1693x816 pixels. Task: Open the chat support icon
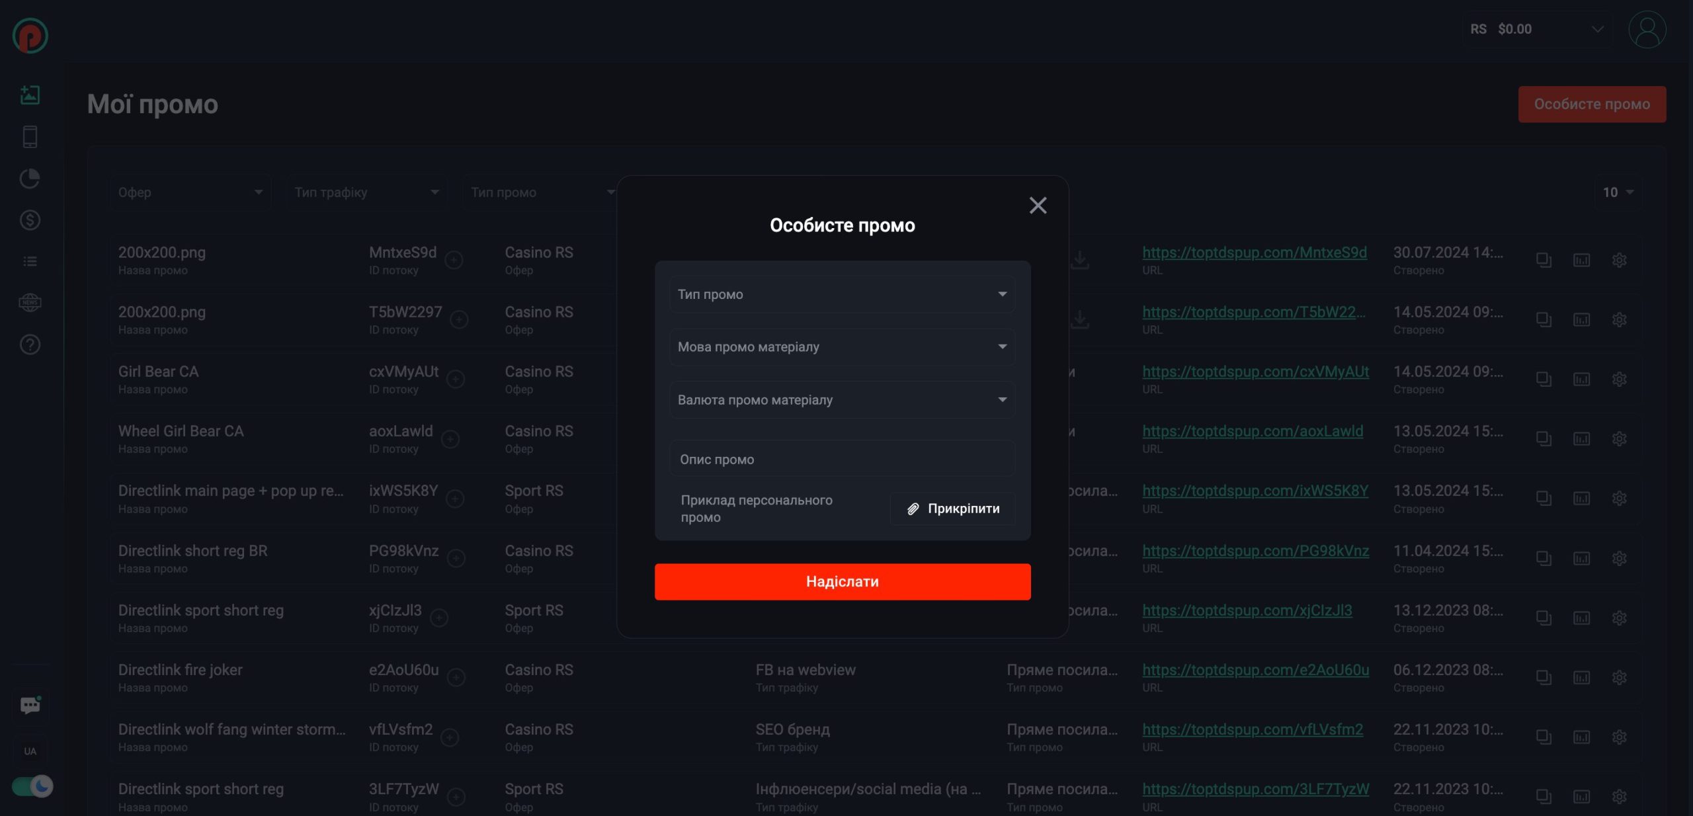tap(30, 706)
